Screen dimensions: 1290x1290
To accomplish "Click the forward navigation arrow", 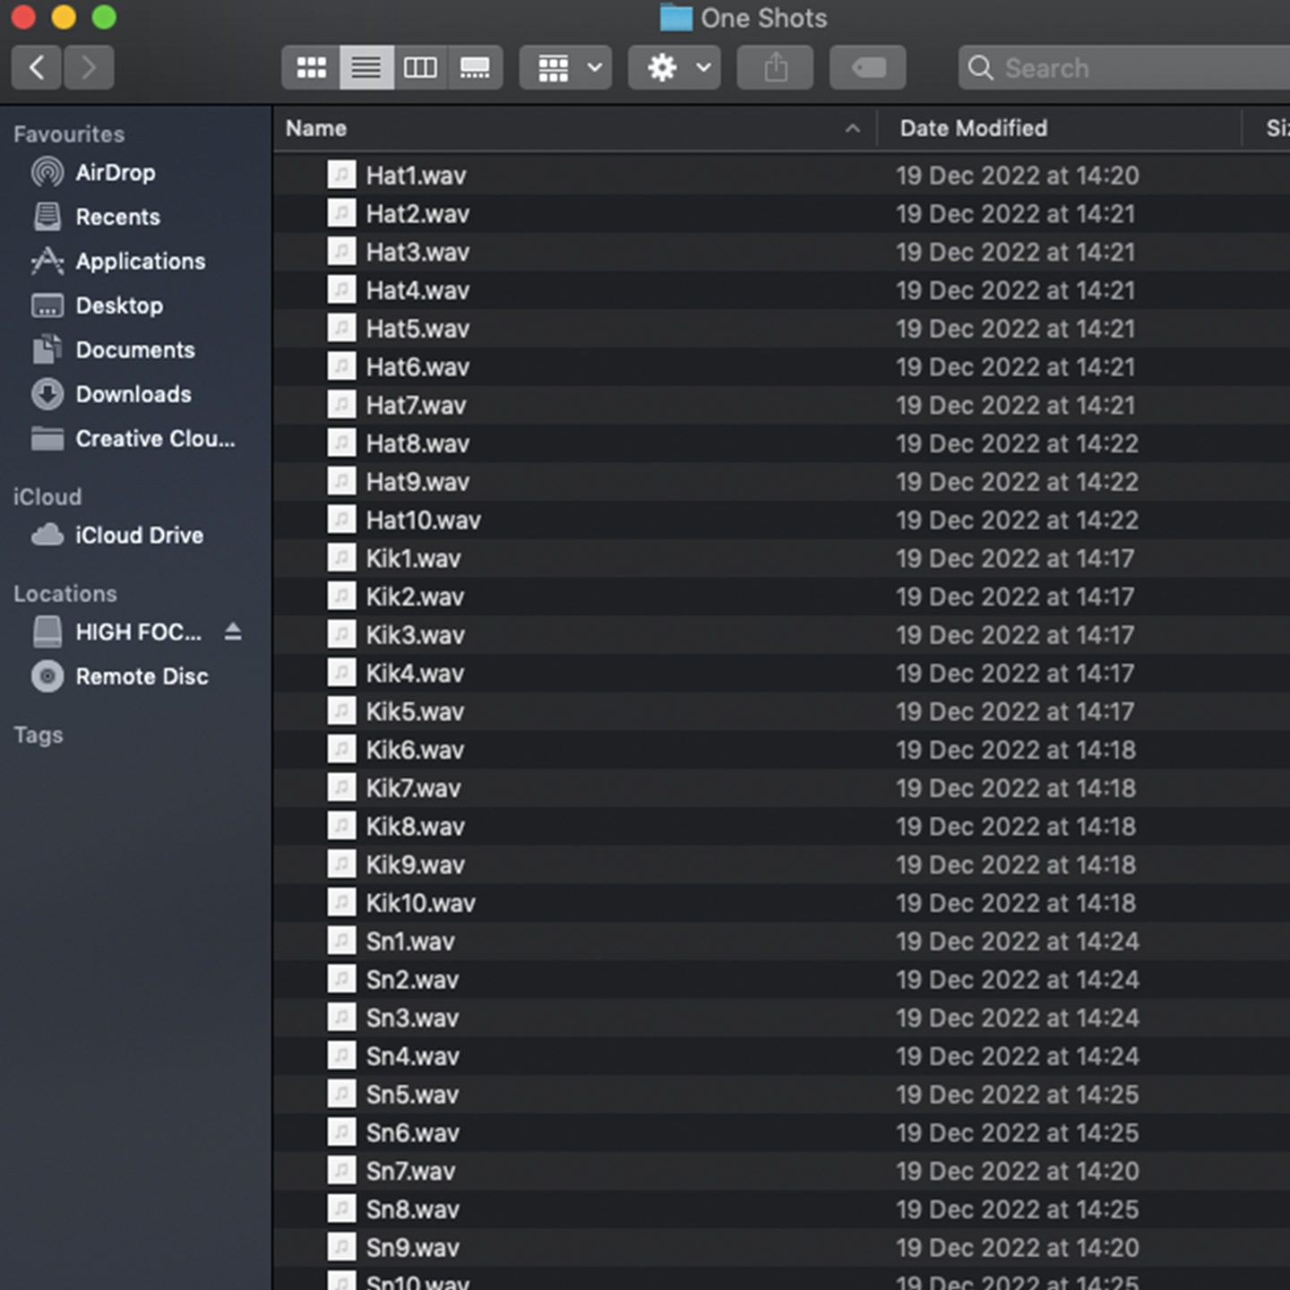I will [89, 68].
